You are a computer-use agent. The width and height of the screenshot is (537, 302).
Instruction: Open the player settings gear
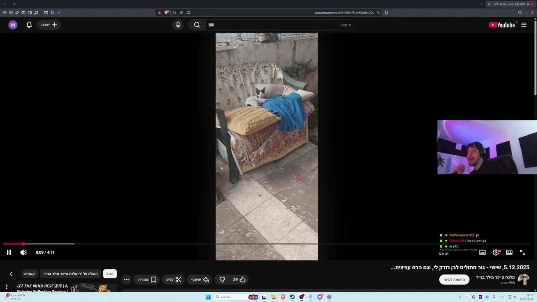496,253
